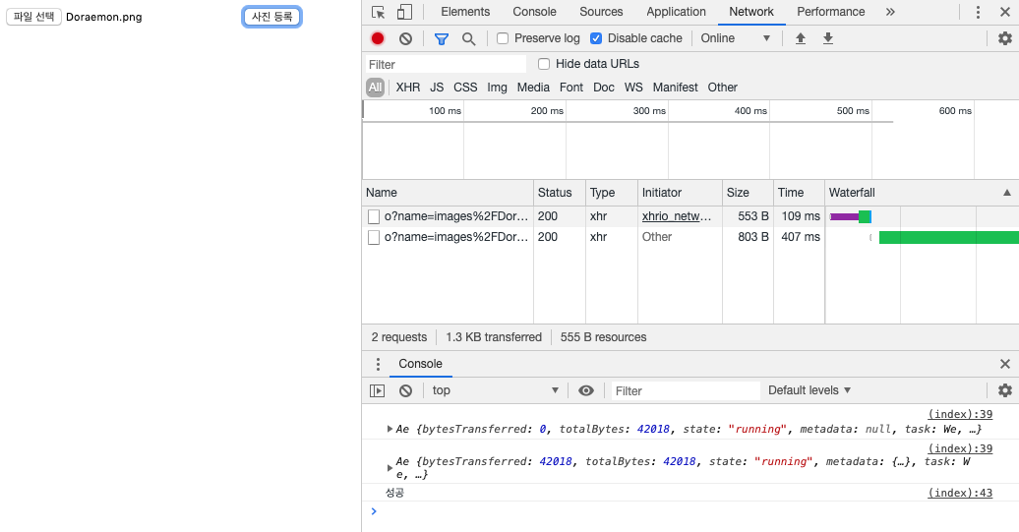Open the network search magnifier
The width and height of the screenshot is (1019, 532).
click(x=468, y=39)
